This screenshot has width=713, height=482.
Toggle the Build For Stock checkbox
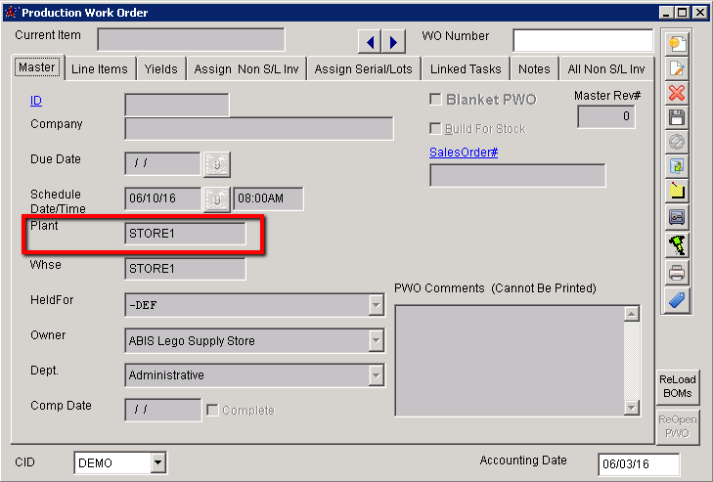pos(436,129)
